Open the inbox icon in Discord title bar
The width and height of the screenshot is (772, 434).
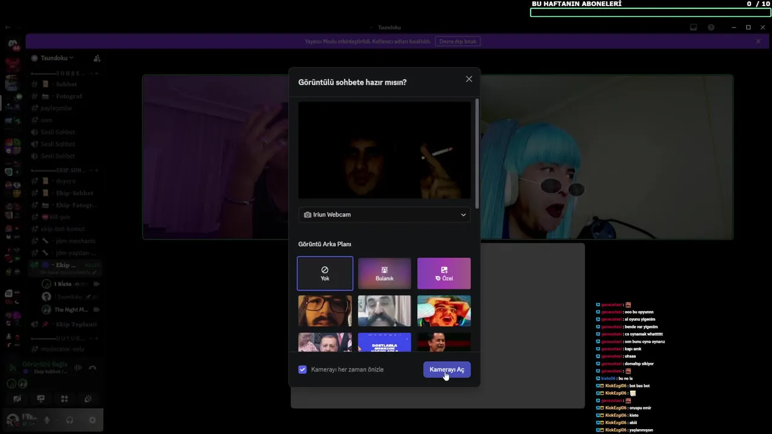(x=694, y=27)
